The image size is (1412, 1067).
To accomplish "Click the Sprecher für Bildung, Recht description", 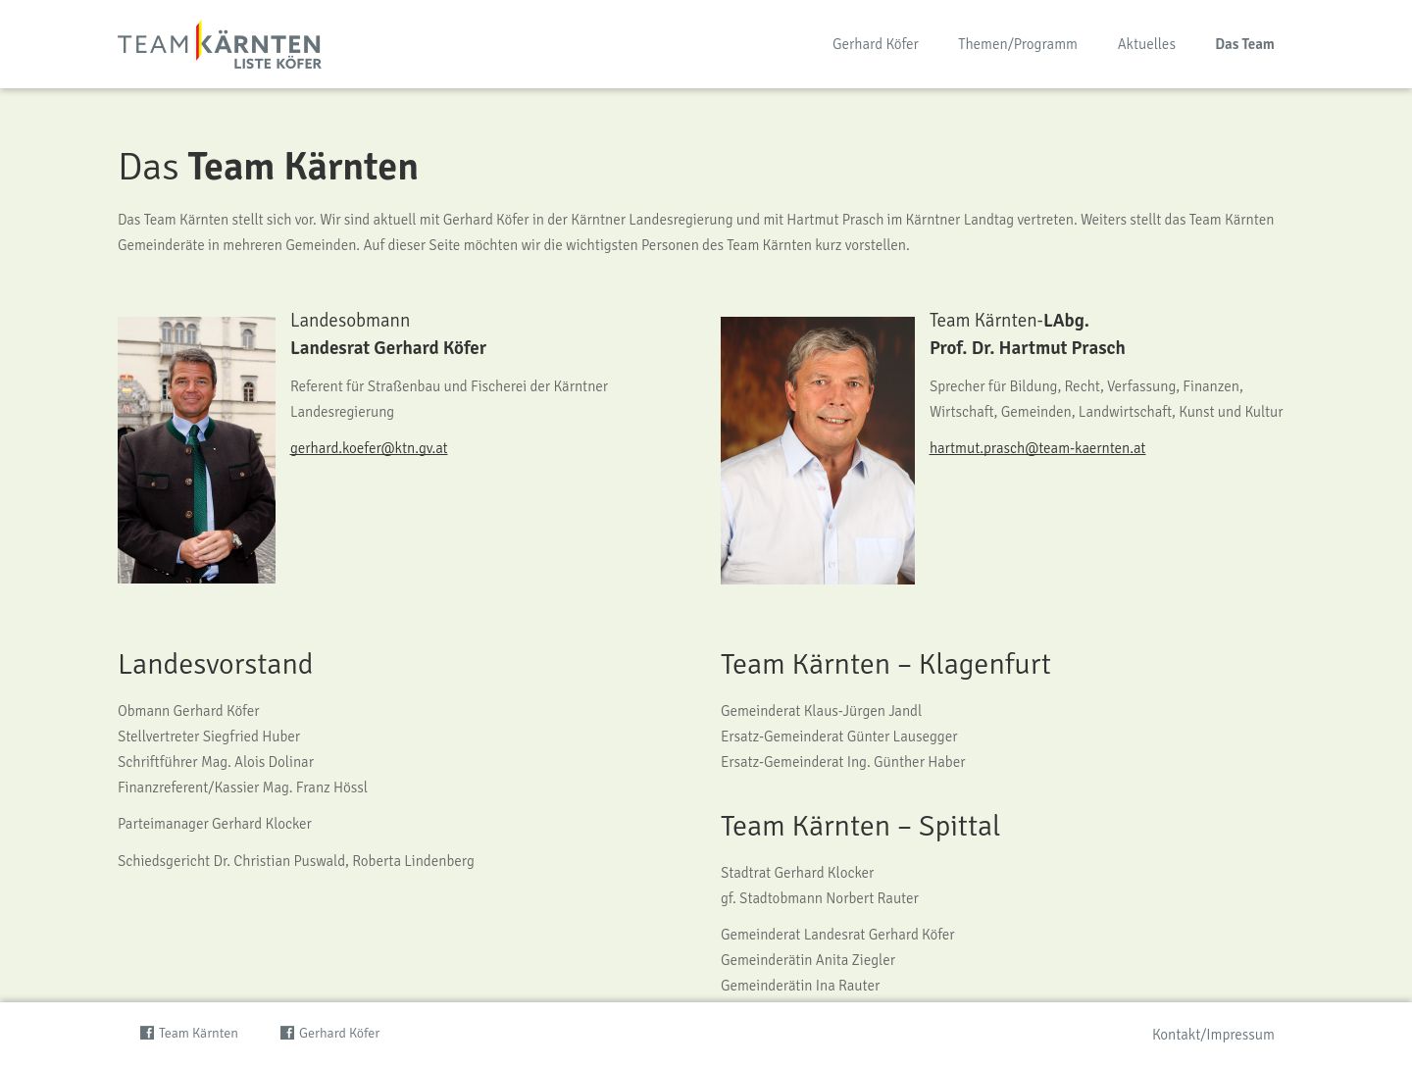I will [x=1106, y=399].
